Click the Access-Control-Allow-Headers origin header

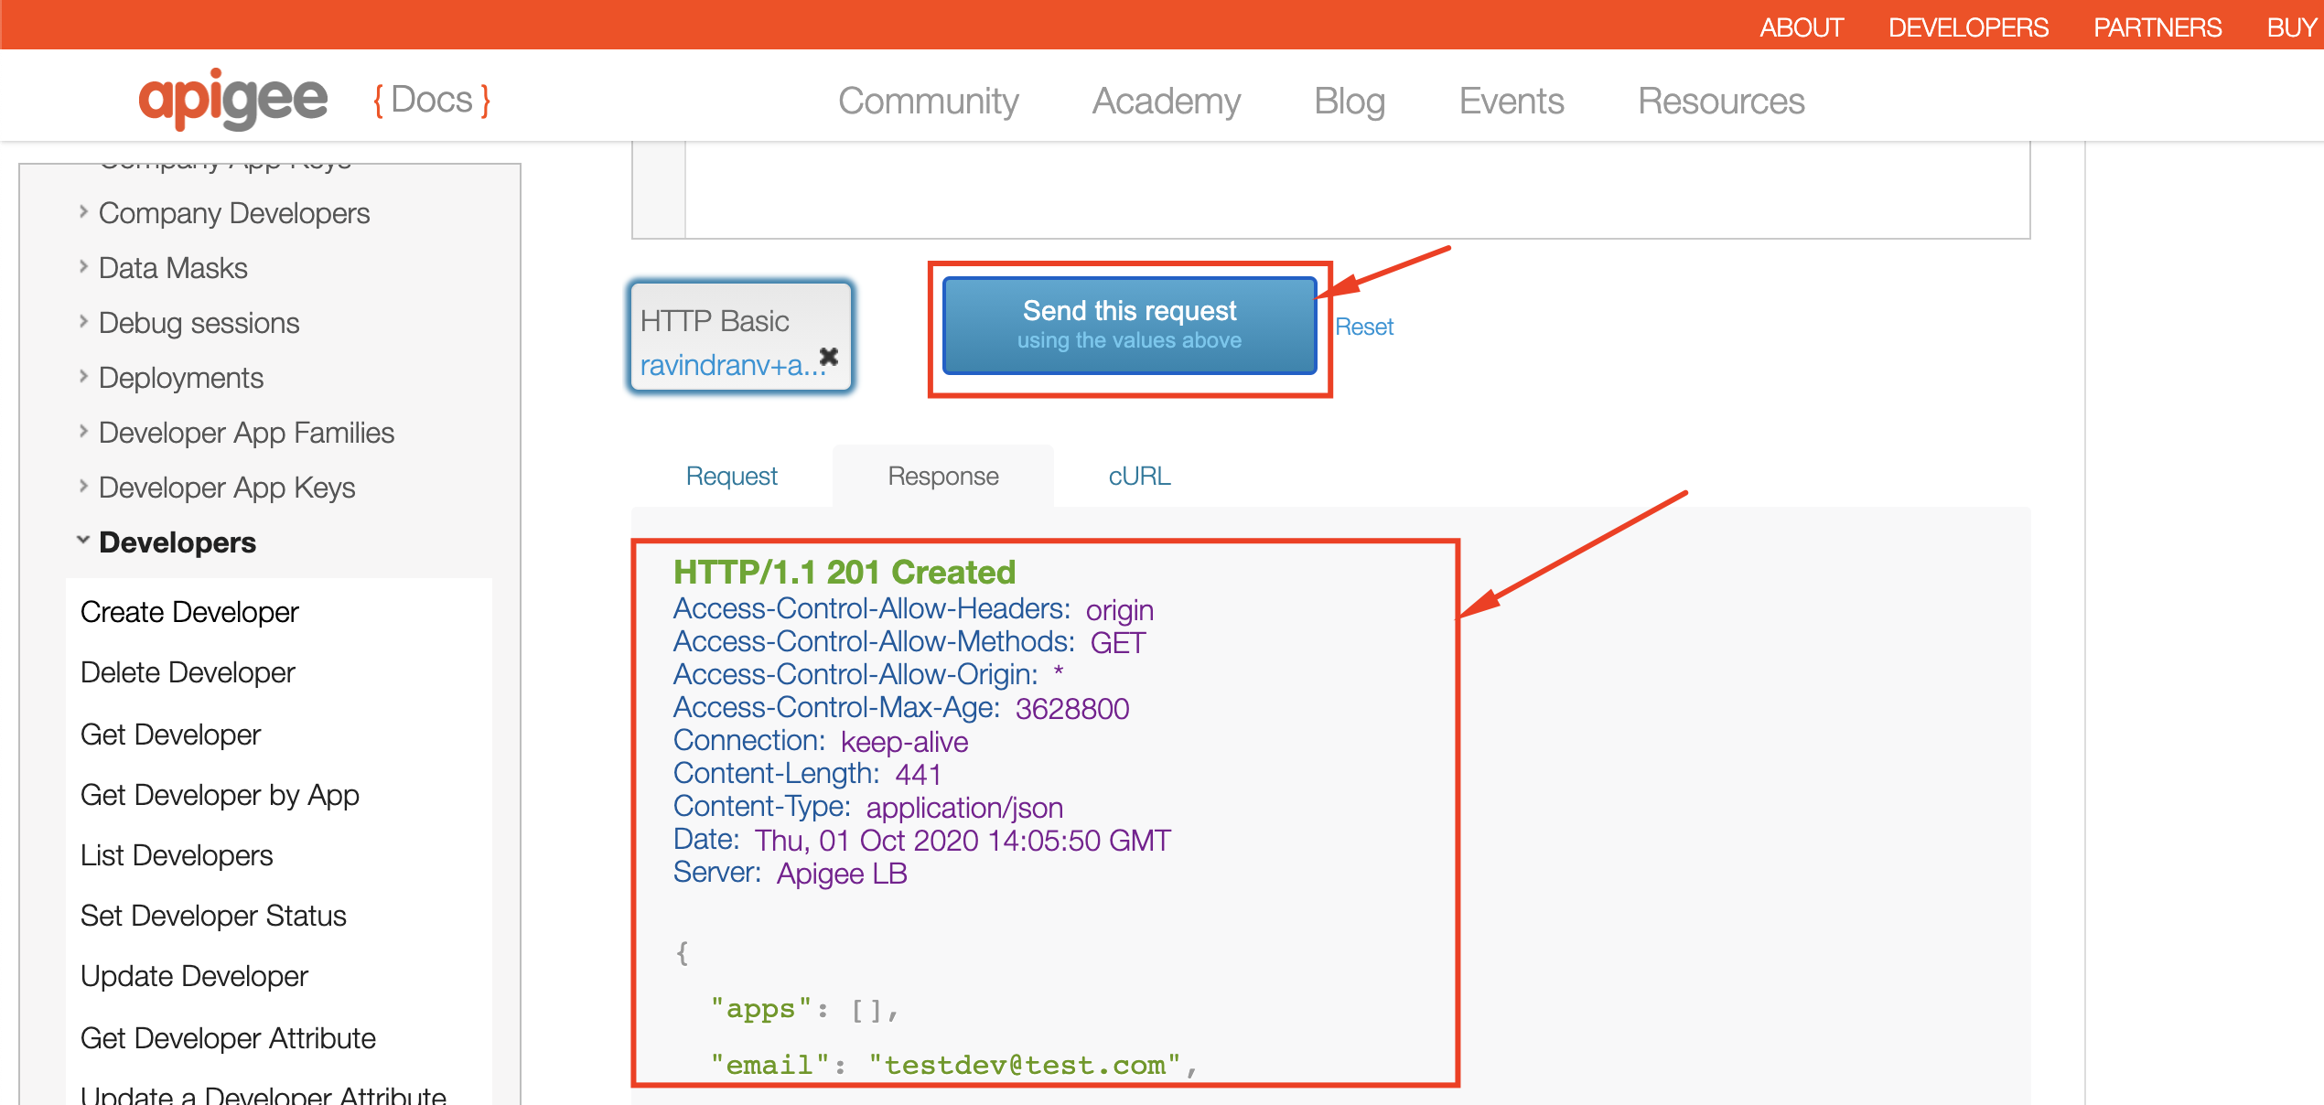pos(912,610)
